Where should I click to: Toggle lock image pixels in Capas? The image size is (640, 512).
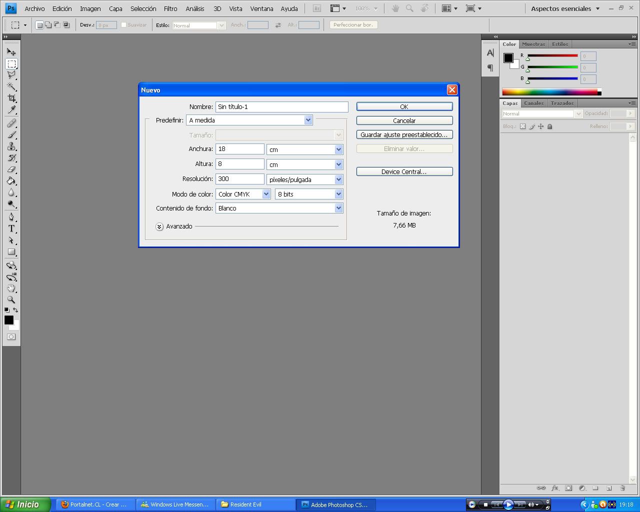tap(531, 126)
